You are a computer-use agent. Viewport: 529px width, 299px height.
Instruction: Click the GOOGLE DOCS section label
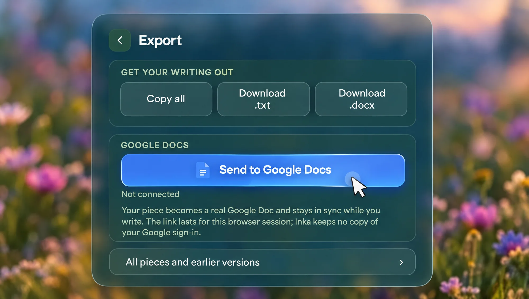[x=155, y=145]
